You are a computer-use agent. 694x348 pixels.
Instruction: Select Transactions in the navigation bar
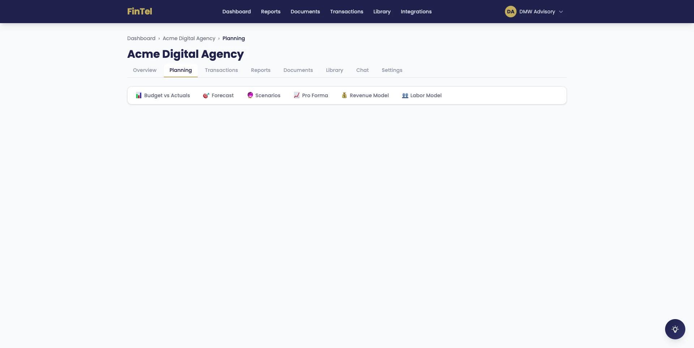(347, 12)
